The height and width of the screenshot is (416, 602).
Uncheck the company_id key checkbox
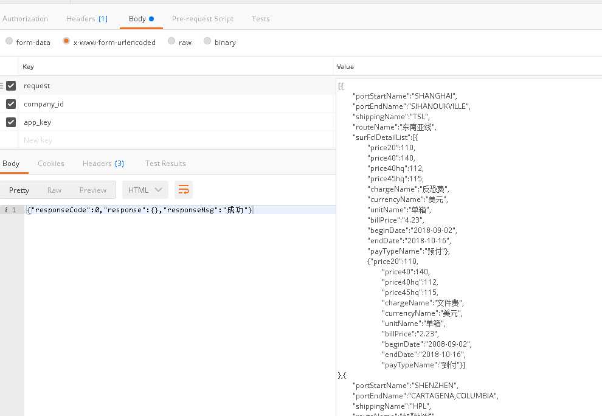coord(11,104)
